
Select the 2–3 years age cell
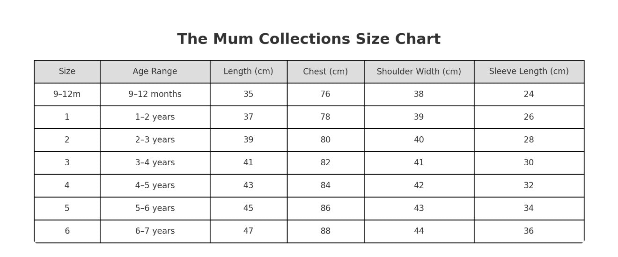pyautogui.click(x=155, y=140)
